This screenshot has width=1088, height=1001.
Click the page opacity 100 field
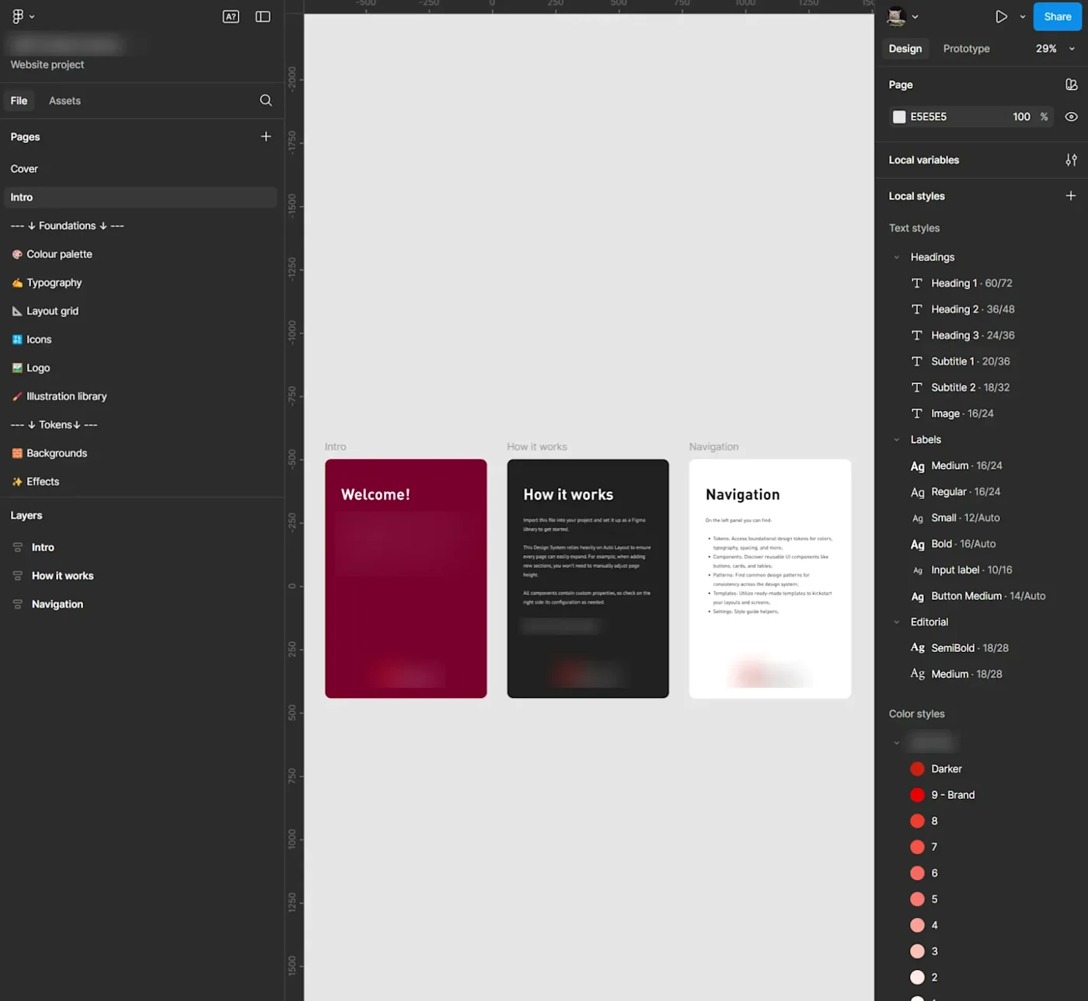tap(1021, 117)
